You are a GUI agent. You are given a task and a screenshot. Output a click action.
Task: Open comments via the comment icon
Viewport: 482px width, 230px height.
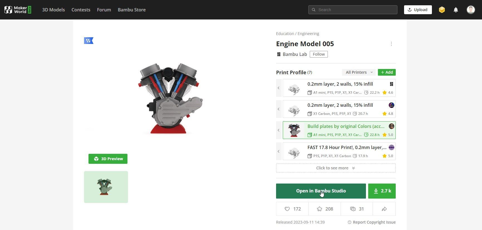coord(356,209)
